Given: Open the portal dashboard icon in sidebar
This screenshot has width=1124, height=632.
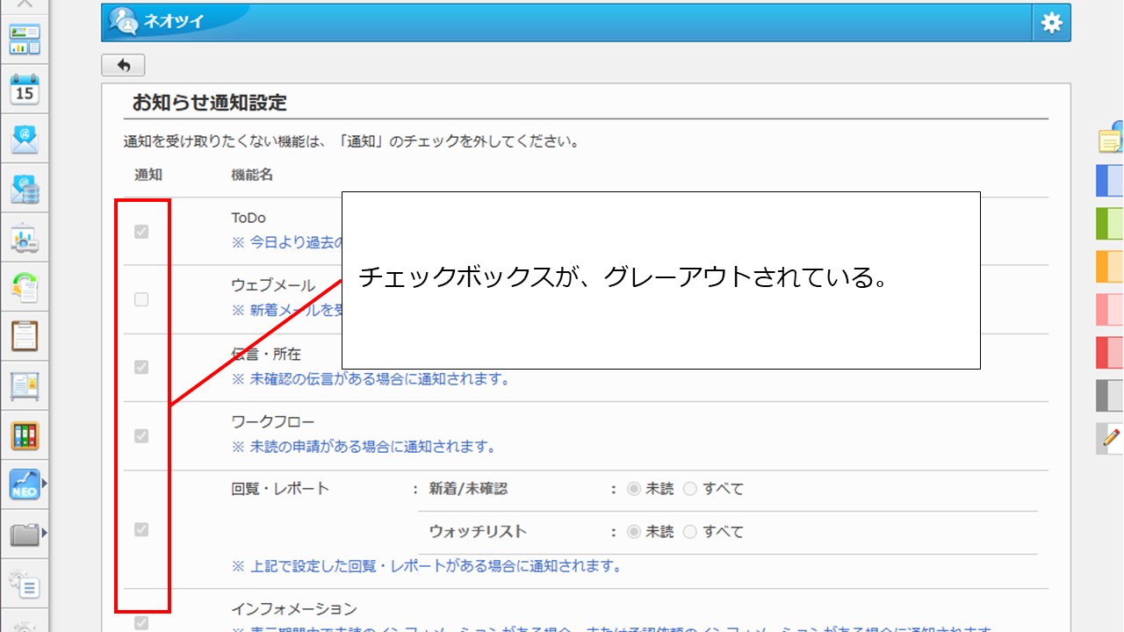Looking at the screenshot, I should click(x=25, y=39).
